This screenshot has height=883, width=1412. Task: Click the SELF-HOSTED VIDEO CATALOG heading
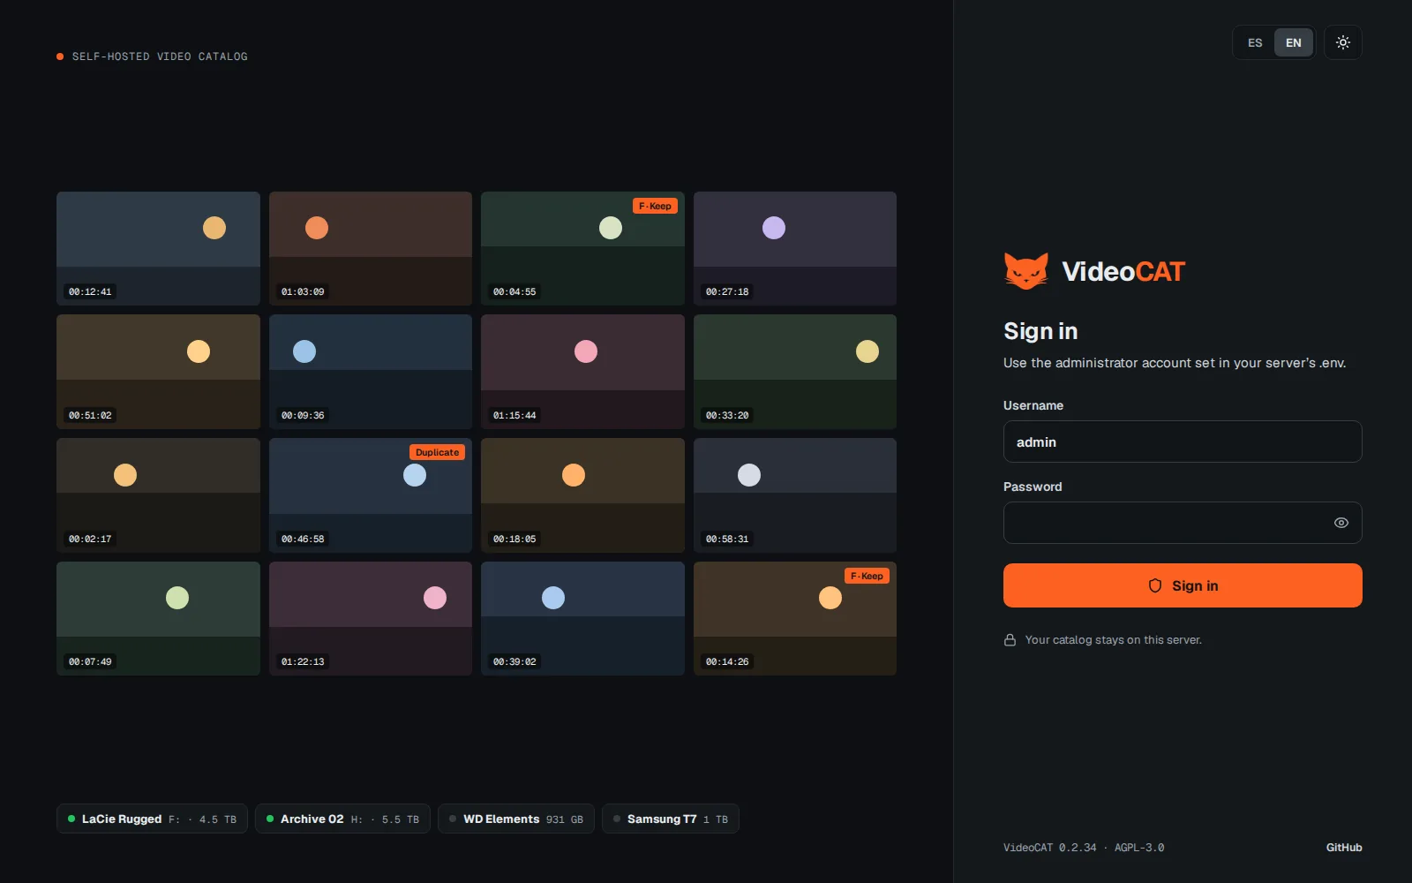[x=160, y=57]
